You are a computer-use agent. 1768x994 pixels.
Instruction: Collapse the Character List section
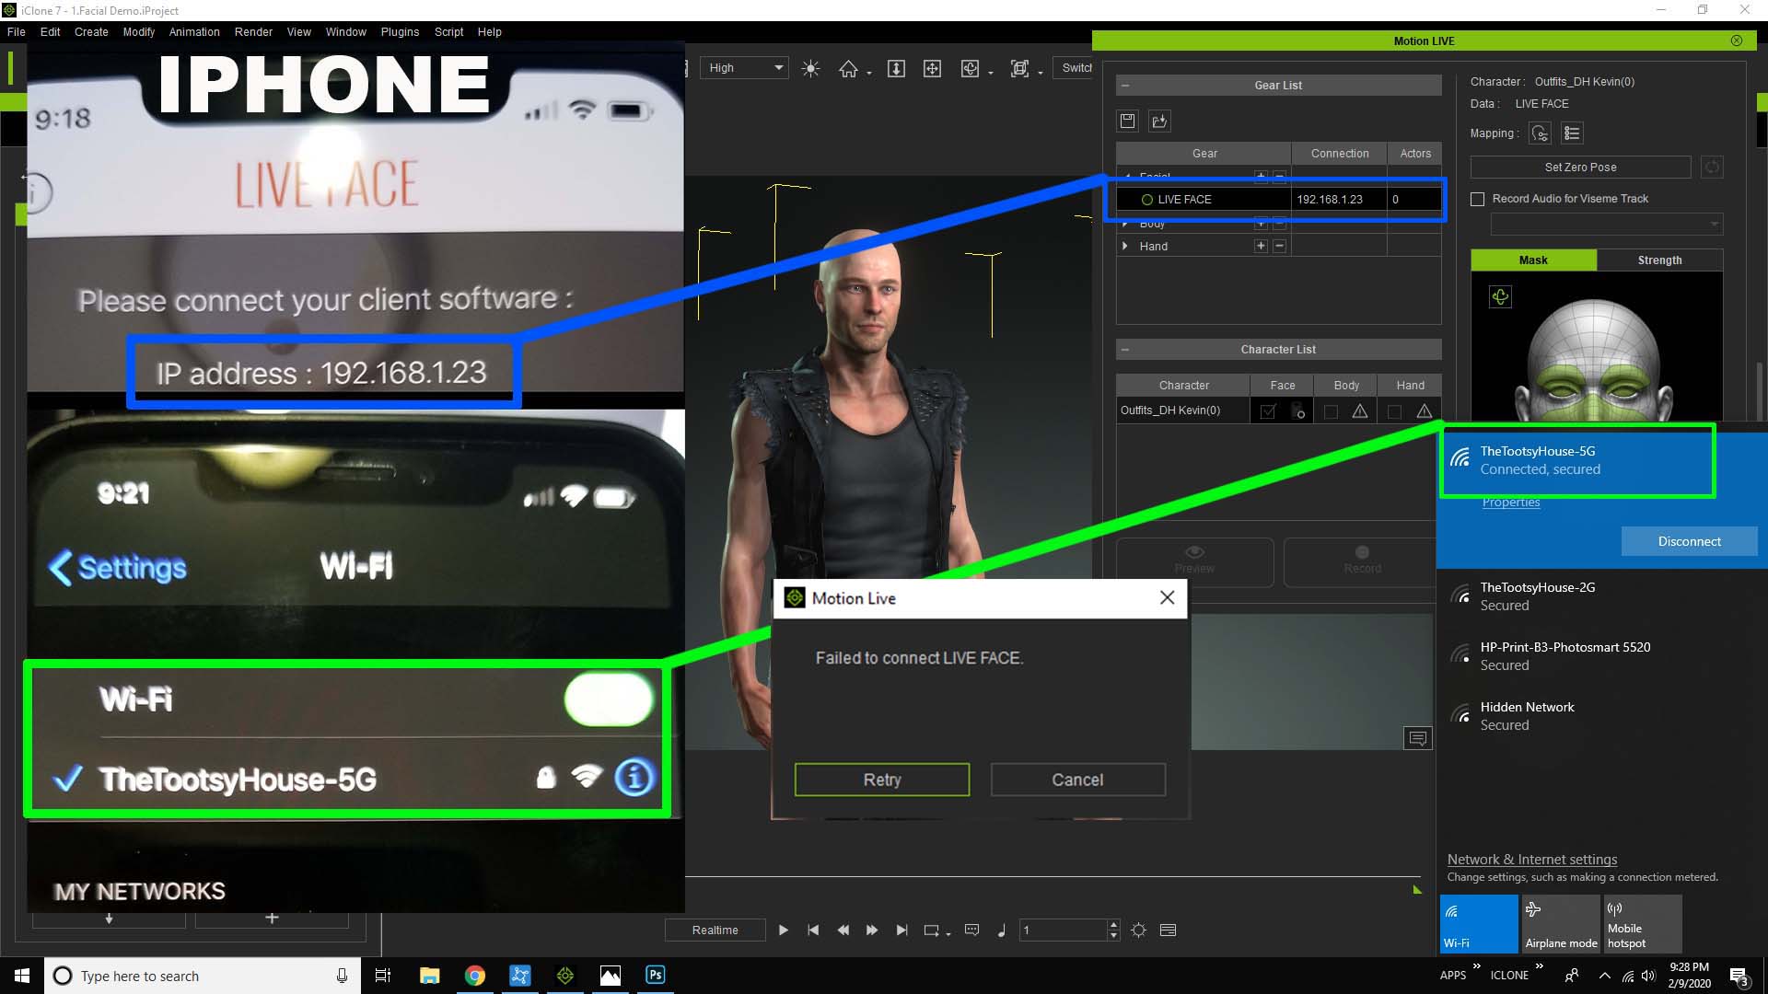tap(1125, 350)
